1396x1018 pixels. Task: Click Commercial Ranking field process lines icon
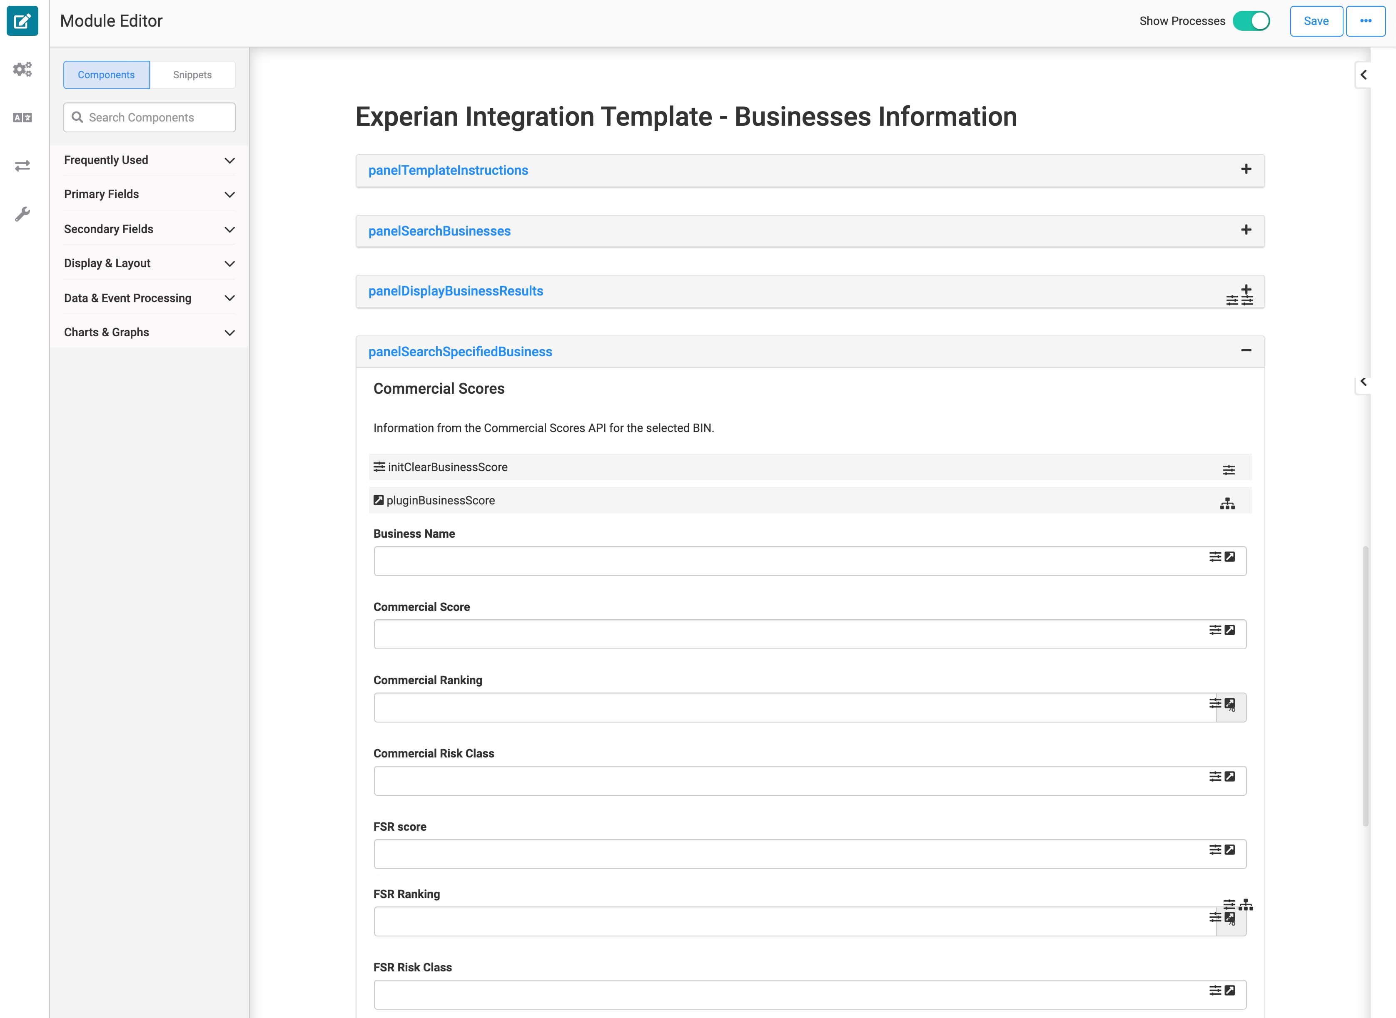[x=1215, y=703]
